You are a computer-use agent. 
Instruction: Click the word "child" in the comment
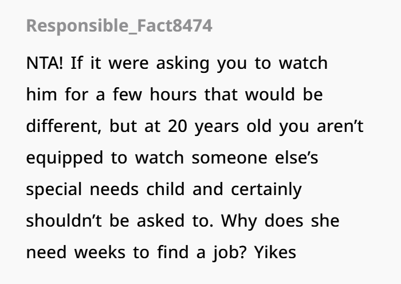click(165, 189)
